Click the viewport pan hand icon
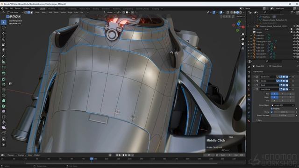The image size is (299, 168). [x=243, y=39]
